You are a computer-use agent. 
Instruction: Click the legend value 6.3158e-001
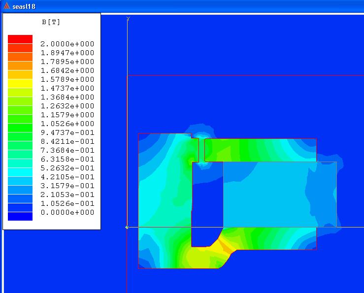click(x=67, y=159)
